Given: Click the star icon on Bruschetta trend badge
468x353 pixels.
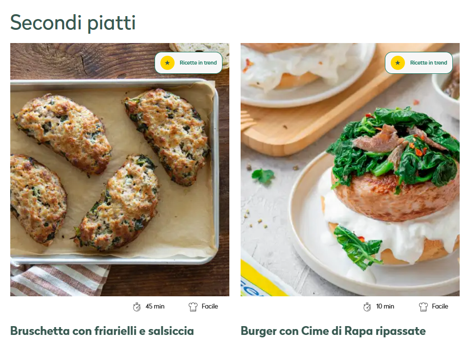Looking at the screenshot, I should point(167,63).
